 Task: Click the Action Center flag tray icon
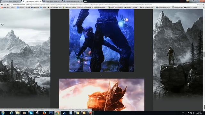188,113
